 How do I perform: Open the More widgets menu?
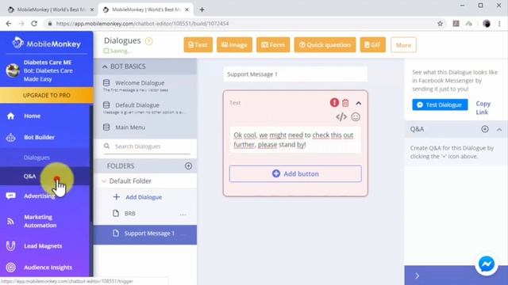pos(403,45)
